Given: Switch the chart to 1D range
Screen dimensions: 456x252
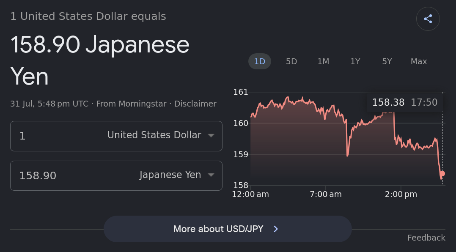Looking at the screenshot, I should 260,61.
